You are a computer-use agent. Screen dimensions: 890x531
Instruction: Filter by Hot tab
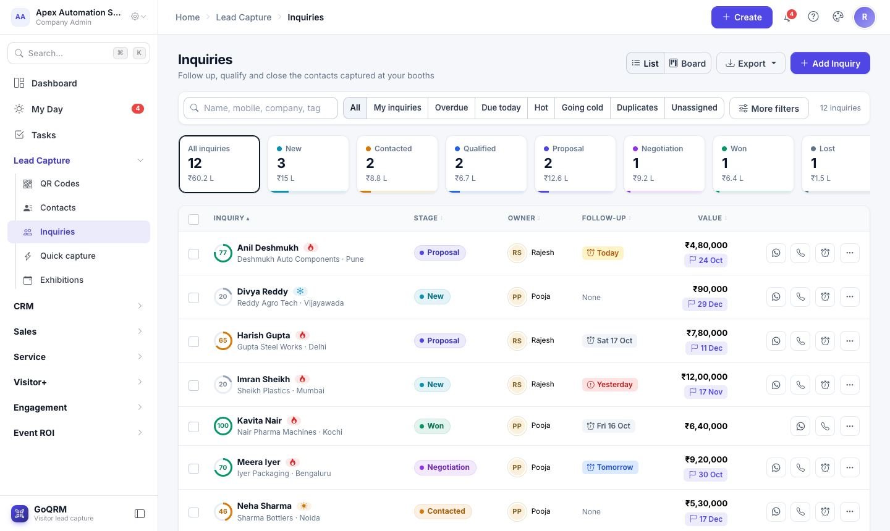point(541,107)
